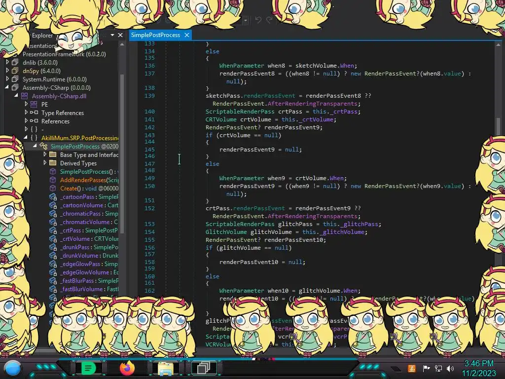The image size is (505, 379).
Task: Click the dnSpy assembly icon
Action: point(15,71)
